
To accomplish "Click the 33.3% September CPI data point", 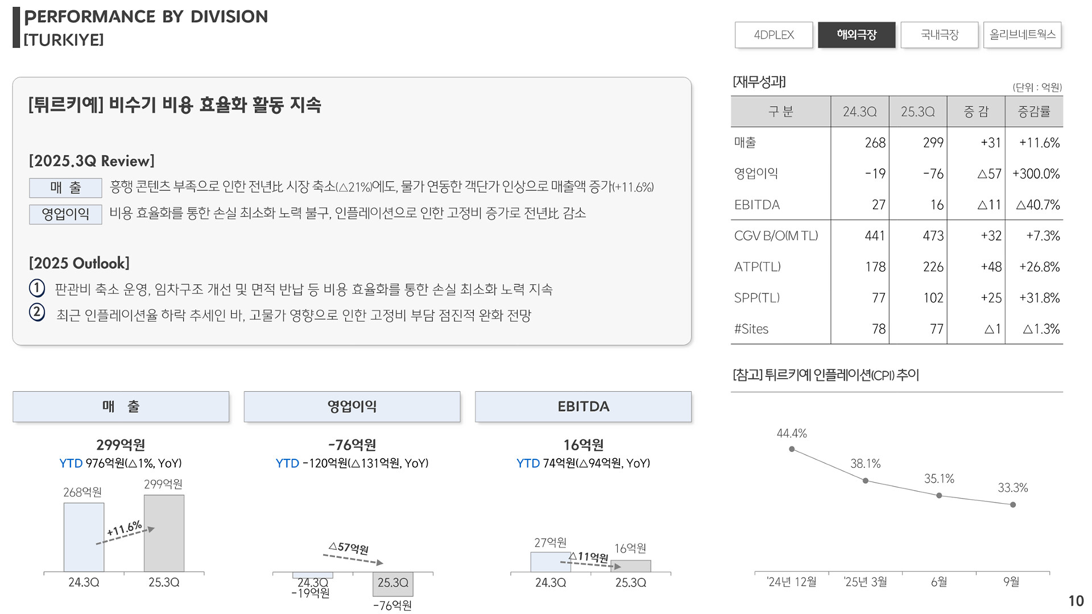I will [1012, 504].
